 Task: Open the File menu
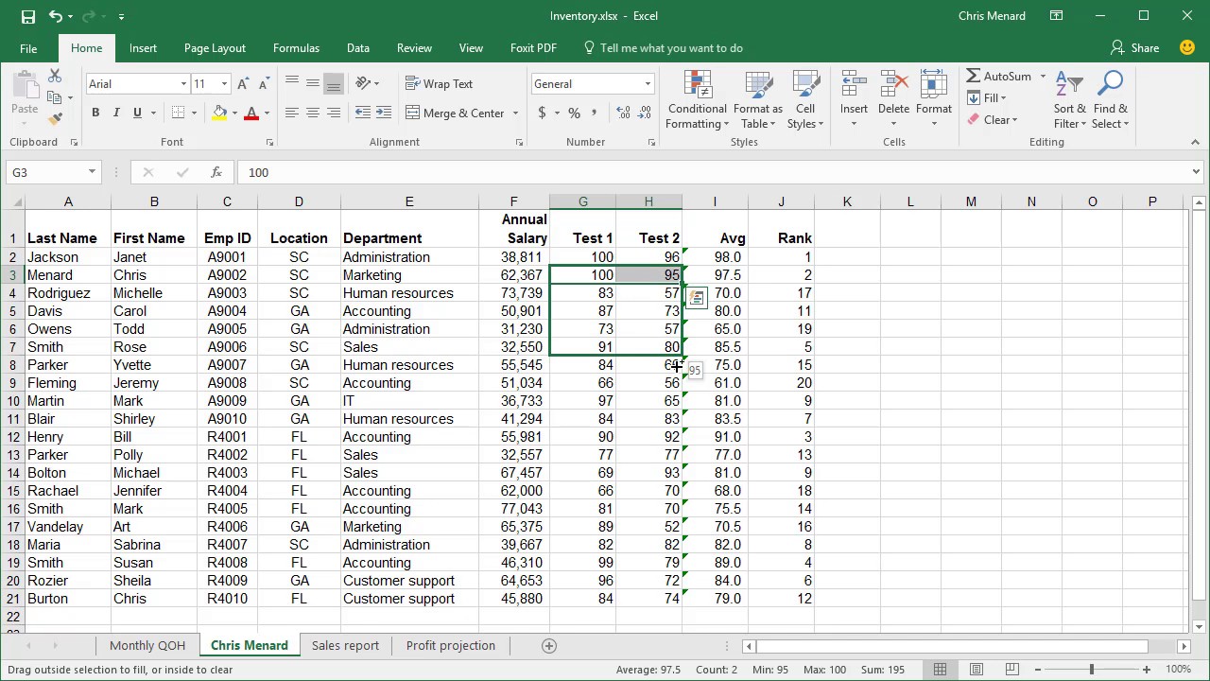click(x=28, y=48)
